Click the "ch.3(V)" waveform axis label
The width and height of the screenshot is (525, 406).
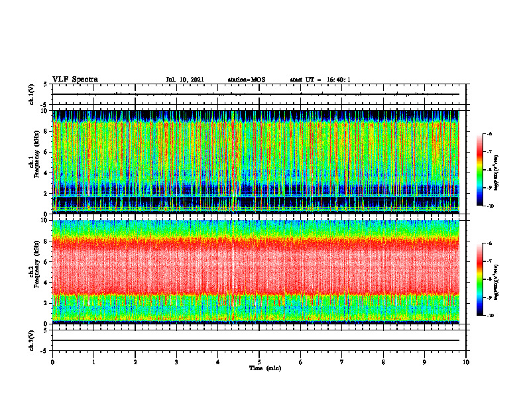coord(32,340)
